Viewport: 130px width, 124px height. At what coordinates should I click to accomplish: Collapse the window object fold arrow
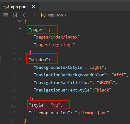pos(20,59)
